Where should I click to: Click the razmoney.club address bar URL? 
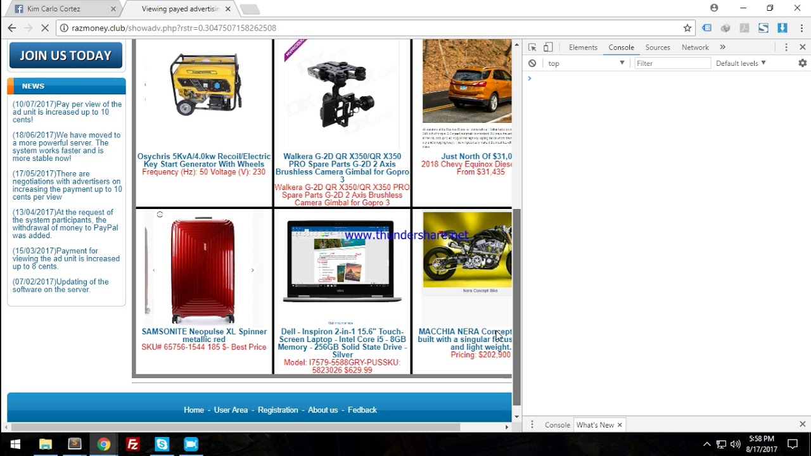(174, 28)
